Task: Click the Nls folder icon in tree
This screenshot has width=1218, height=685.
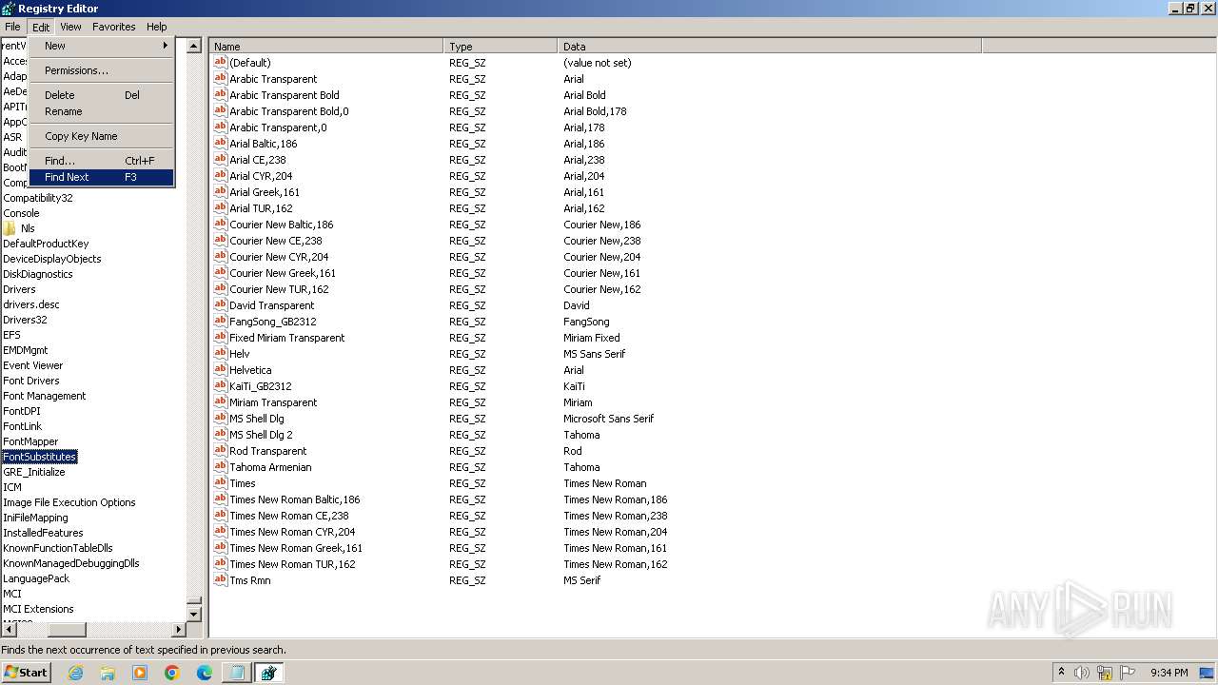Action: (10, 228)
